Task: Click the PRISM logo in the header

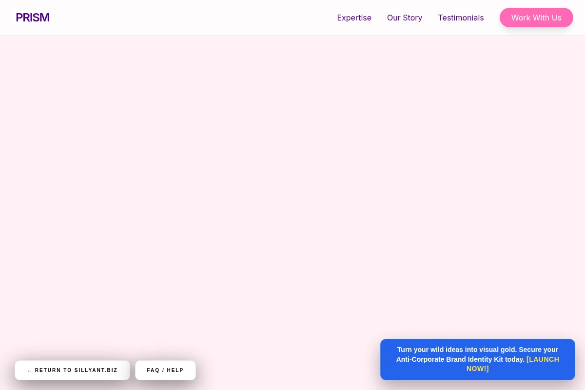Action: point(33,18)
